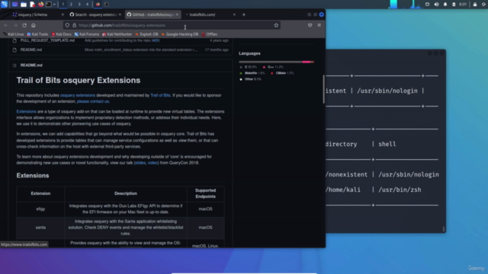Viewport: 488px width, 274px height.
Task: Select the Firefox window button in the taskbar
Action: pyautogui.click(x=98, y=5)
